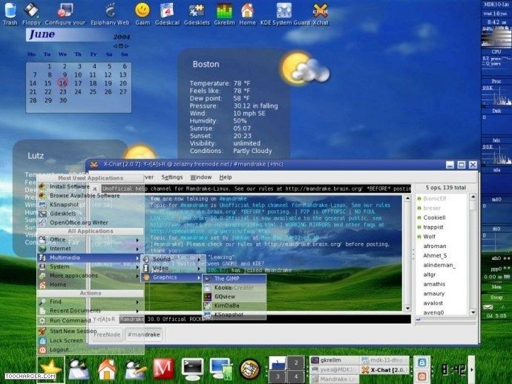Click Logout in start menu
The image size is (512, 384).
[90, 350]
